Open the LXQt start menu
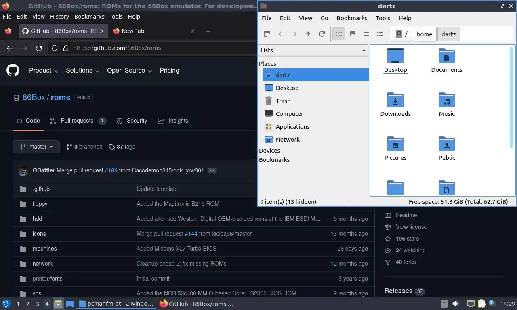517x310 pixels. [x=6, y=304]
